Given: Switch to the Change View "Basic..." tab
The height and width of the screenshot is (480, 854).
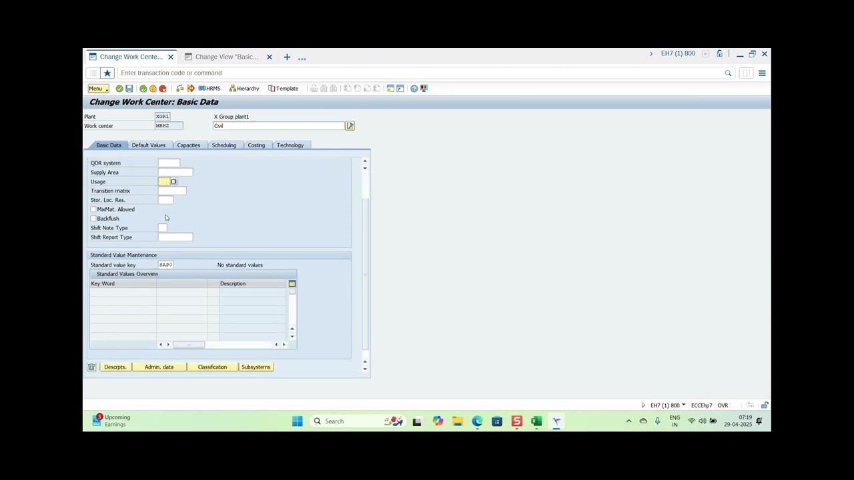Looking at the screenshot, I should point(227,57).
